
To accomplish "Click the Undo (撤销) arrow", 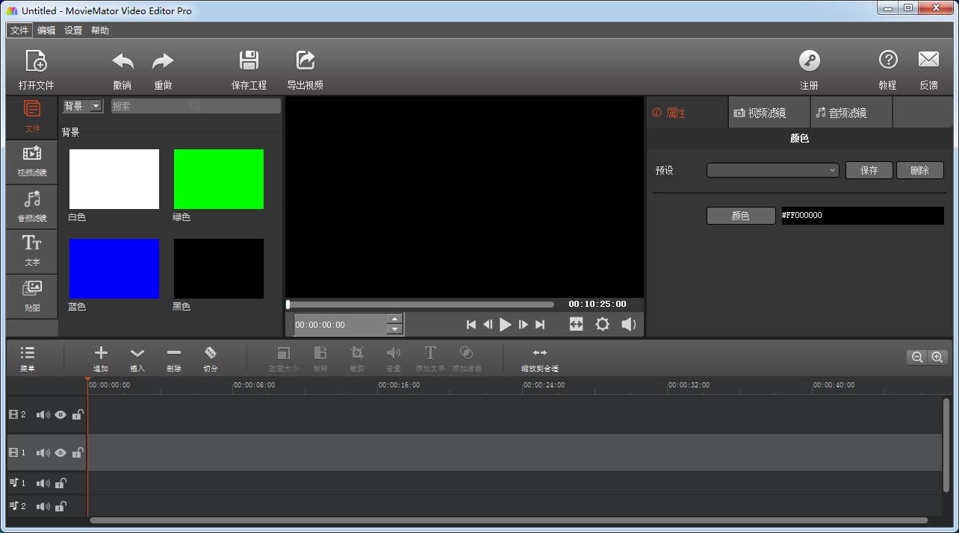I will click(122, 61).
